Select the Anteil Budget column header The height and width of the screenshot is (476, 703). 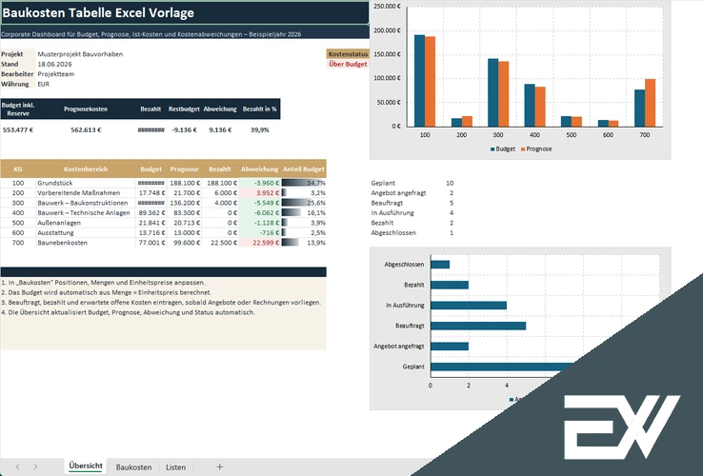pyautogui.click(x=304, y=169)
